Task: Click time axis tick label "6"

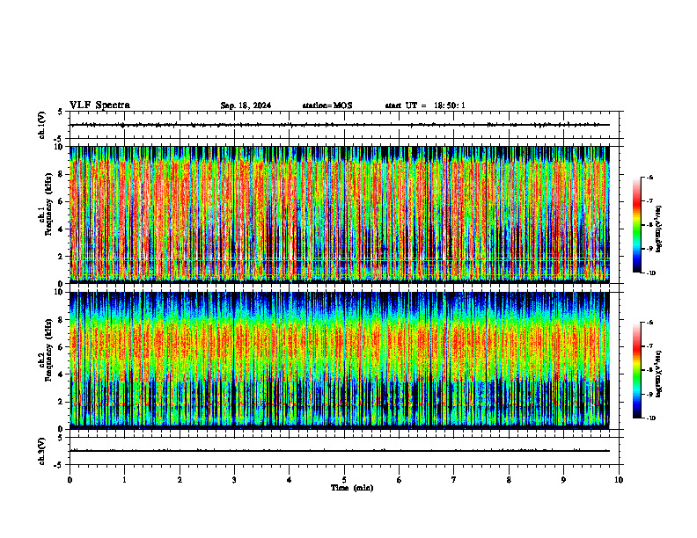Action: [x=400, y=480]
